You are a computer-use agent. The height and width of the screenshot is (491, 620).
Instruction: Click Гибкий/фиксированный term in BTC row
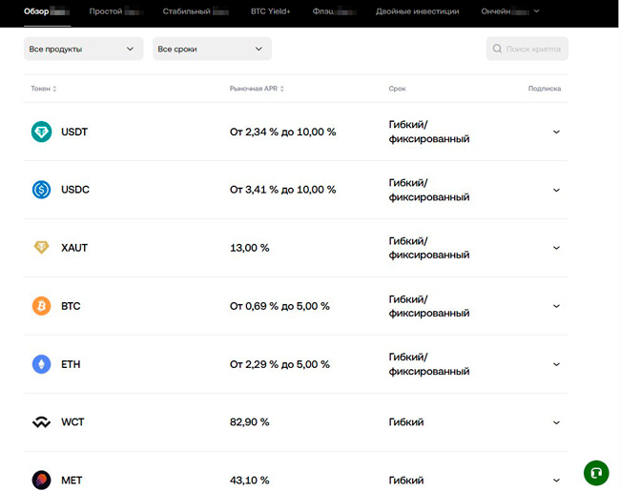(429, 306)
